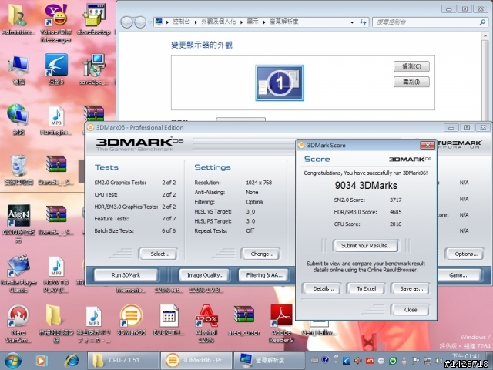The height and width of the screenshot is (370, 493).
Task: Launch Windows Media Player from taskbar
Action: point(41,361)
